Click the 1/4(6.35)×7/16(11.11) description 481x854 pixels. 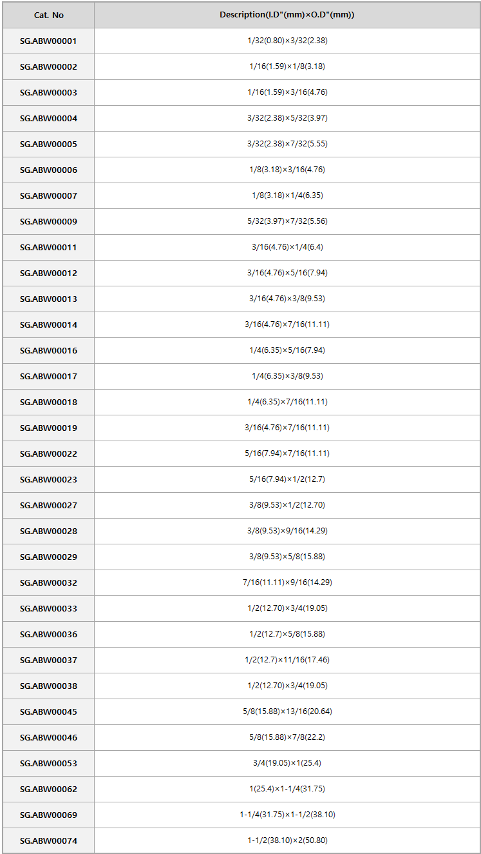pos(287,402)
